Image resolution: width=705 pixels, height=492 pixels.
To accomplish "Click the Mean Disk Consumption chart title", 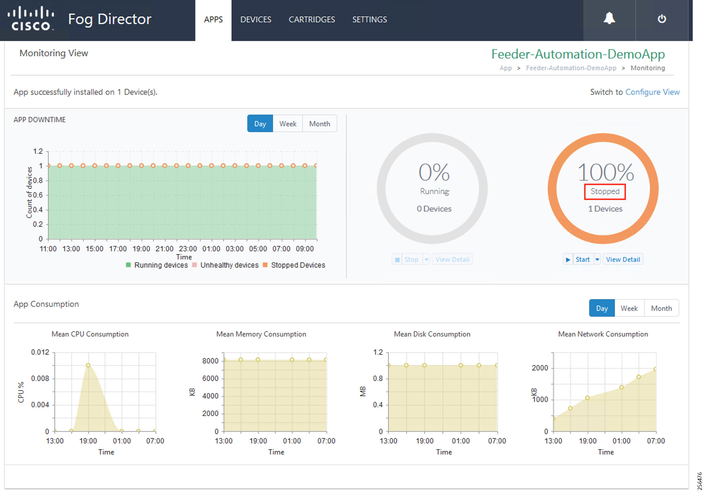I will (432, 334).
